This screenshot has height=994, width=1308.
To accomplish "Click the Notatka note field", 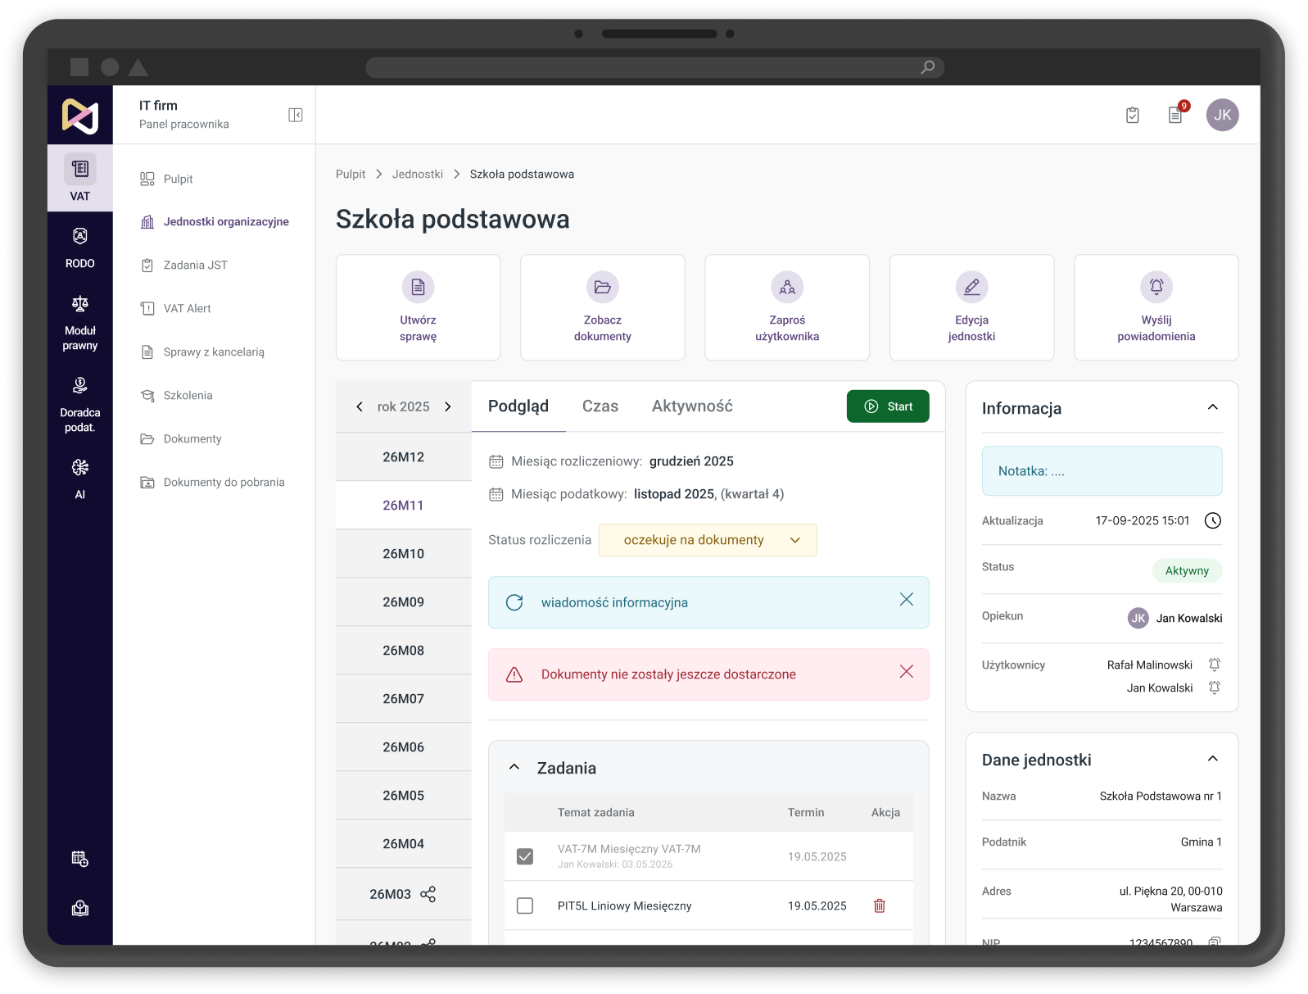I will (x=1102, y=471).
